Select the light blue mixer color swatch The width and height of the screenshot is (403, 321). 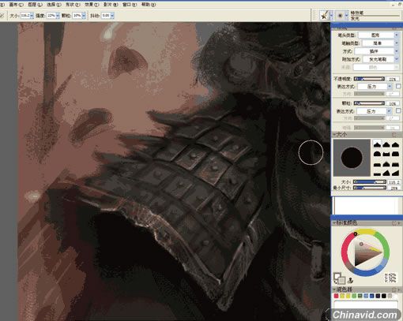pyautogui.click(x=366, y=296)
